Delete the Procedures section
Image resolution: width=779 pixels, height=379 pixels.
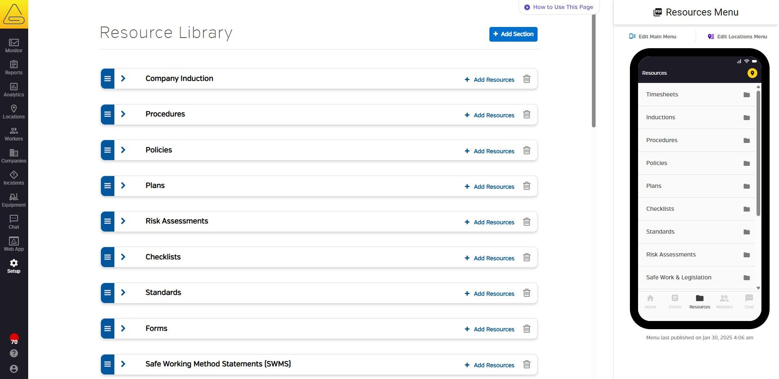point(527,114)
